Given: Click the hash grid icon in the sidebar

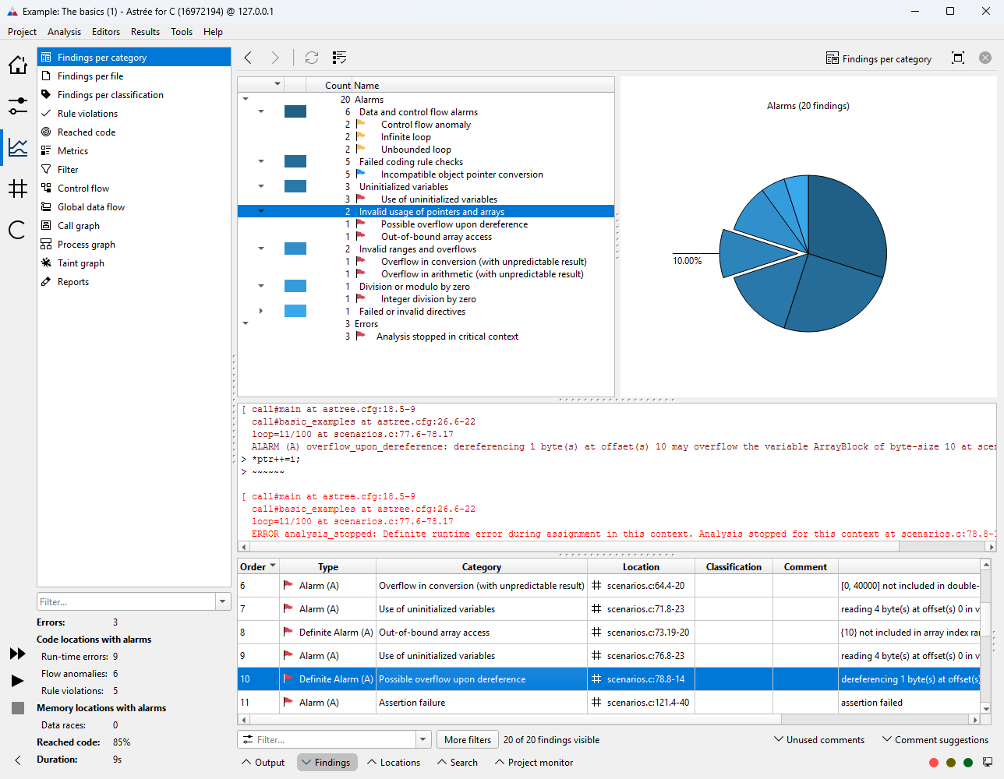Looking at the screenshot, I should (x=17, y=188).
